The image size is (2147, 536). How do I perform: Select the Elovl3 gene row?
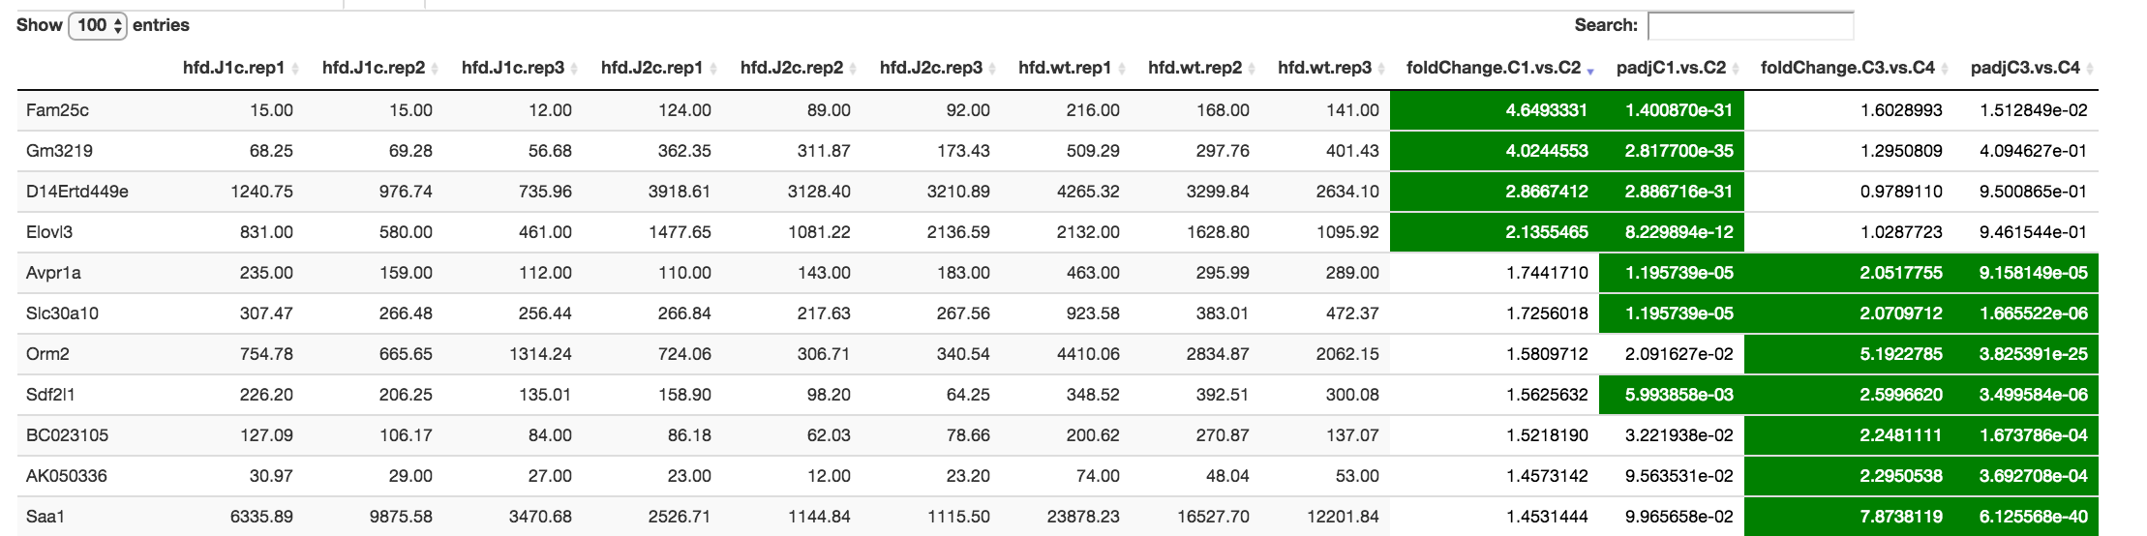pos(1057,232)
